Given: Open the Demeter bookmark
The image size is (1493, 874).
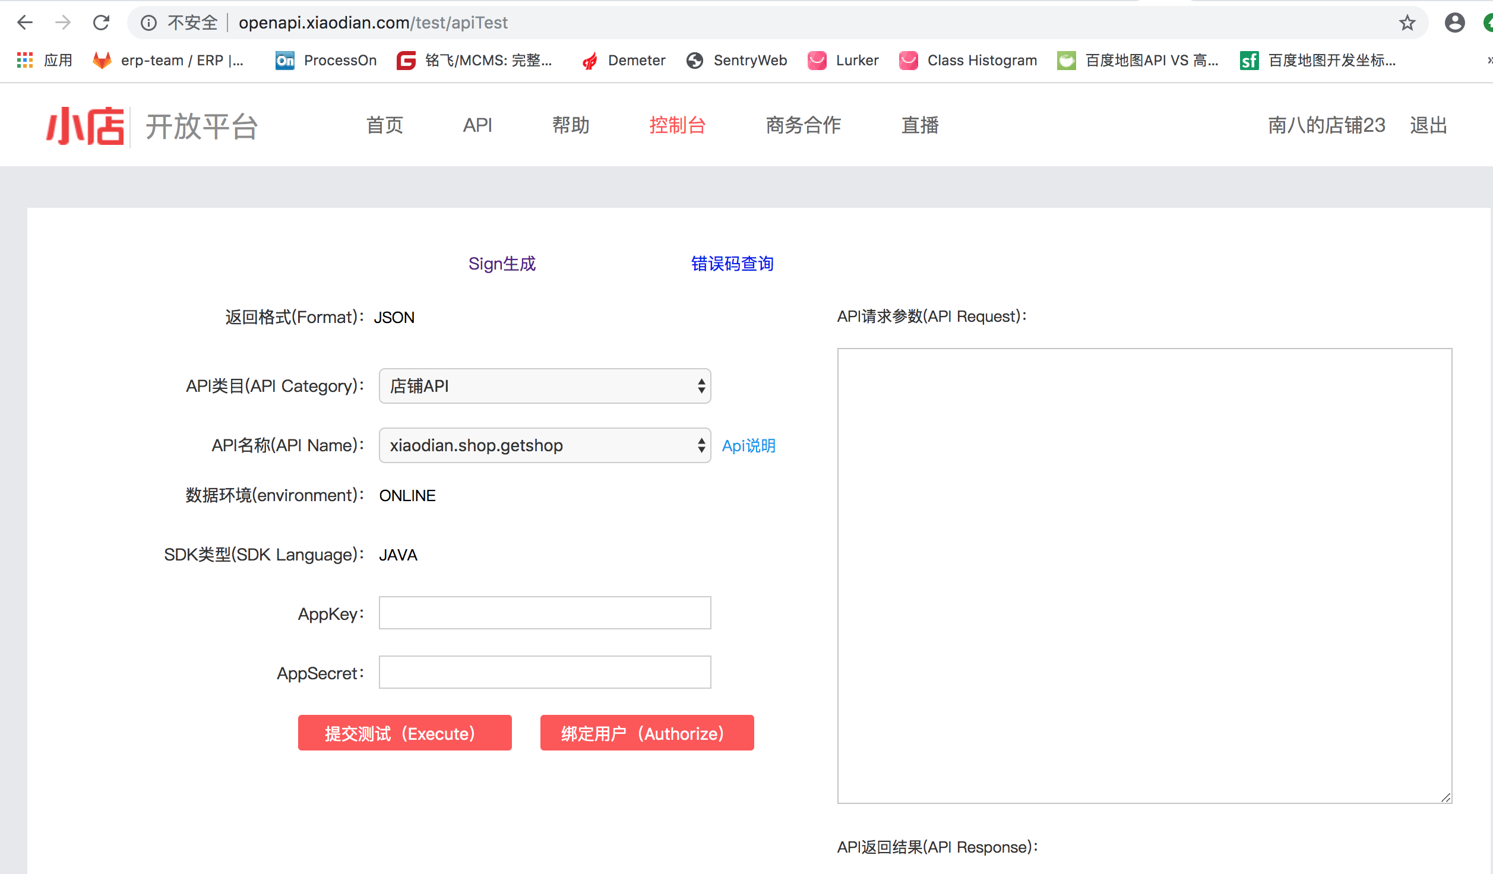Looking at the screenshot, I should click(624, 60).
